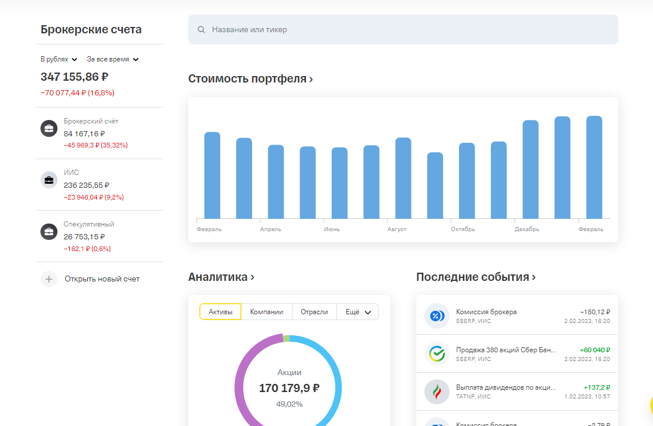
Task: Click the ИИС account icon
Action: tap(49, 180)
